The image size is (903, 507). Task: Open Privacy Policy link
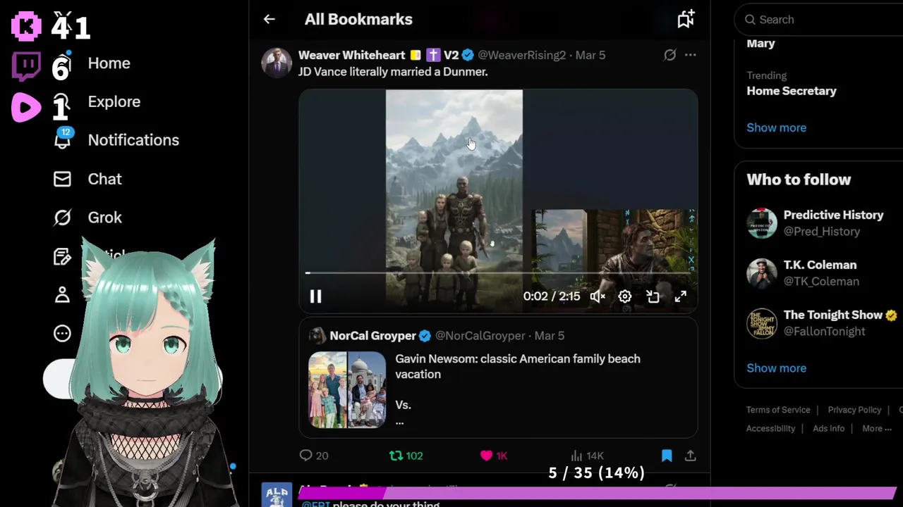pyautogui.click(x=854, y=410)
